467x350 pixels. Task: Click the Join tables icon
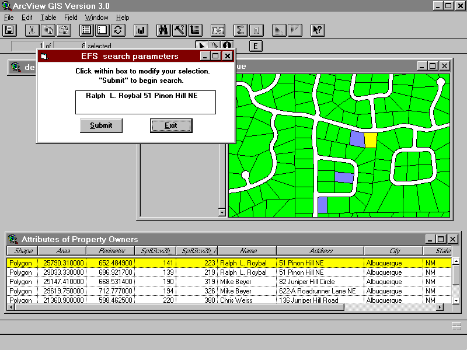coord(218,30)
